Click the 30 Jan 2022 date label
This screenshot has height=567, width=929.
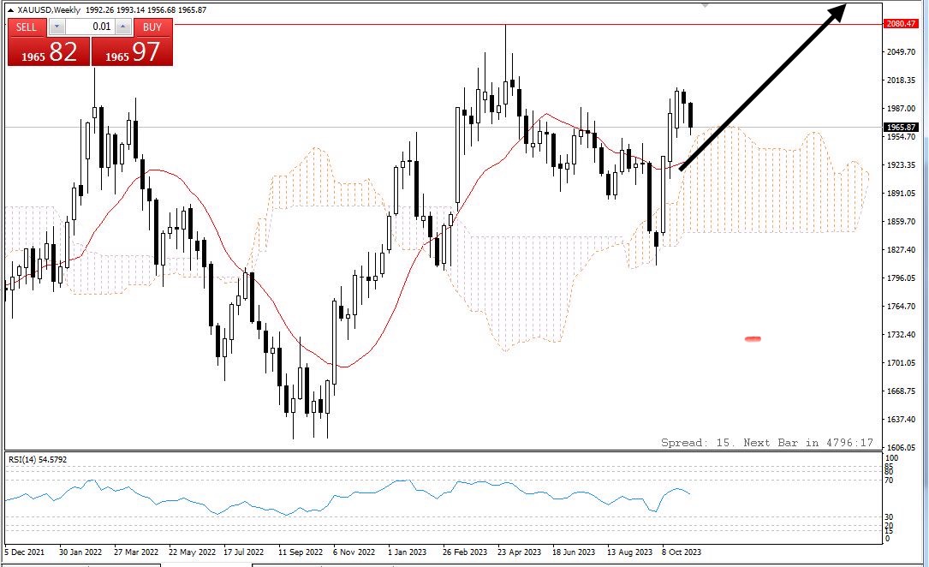(80, 552)
